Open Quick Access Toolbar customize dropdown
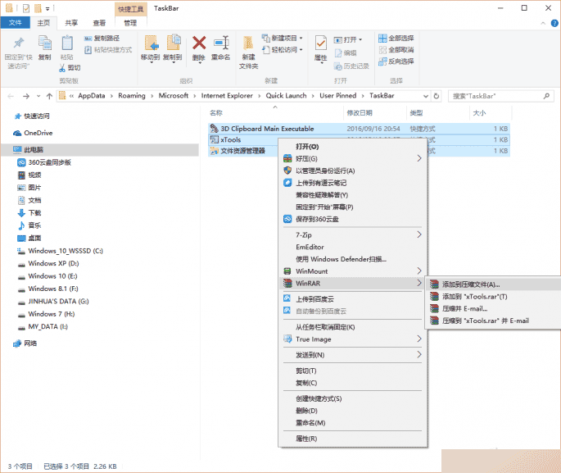This screenshot has width=561, height=473. pyautogui.click(x=48, y=8)
